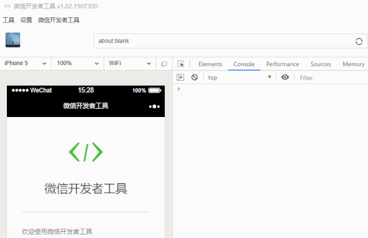Clear the console with the ban icon
The height and width of the screenshot is (238, 368).
[195, 77]
